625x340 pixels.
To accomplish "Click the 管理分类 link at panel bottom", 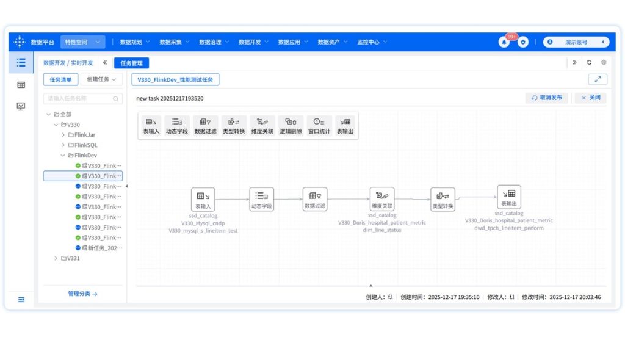I will (x=82, y=294).
